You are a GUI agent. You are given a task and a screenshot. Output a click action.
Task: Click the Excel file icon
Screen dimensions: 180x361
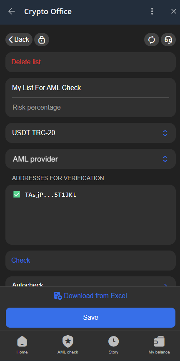[x=58, y=296]
